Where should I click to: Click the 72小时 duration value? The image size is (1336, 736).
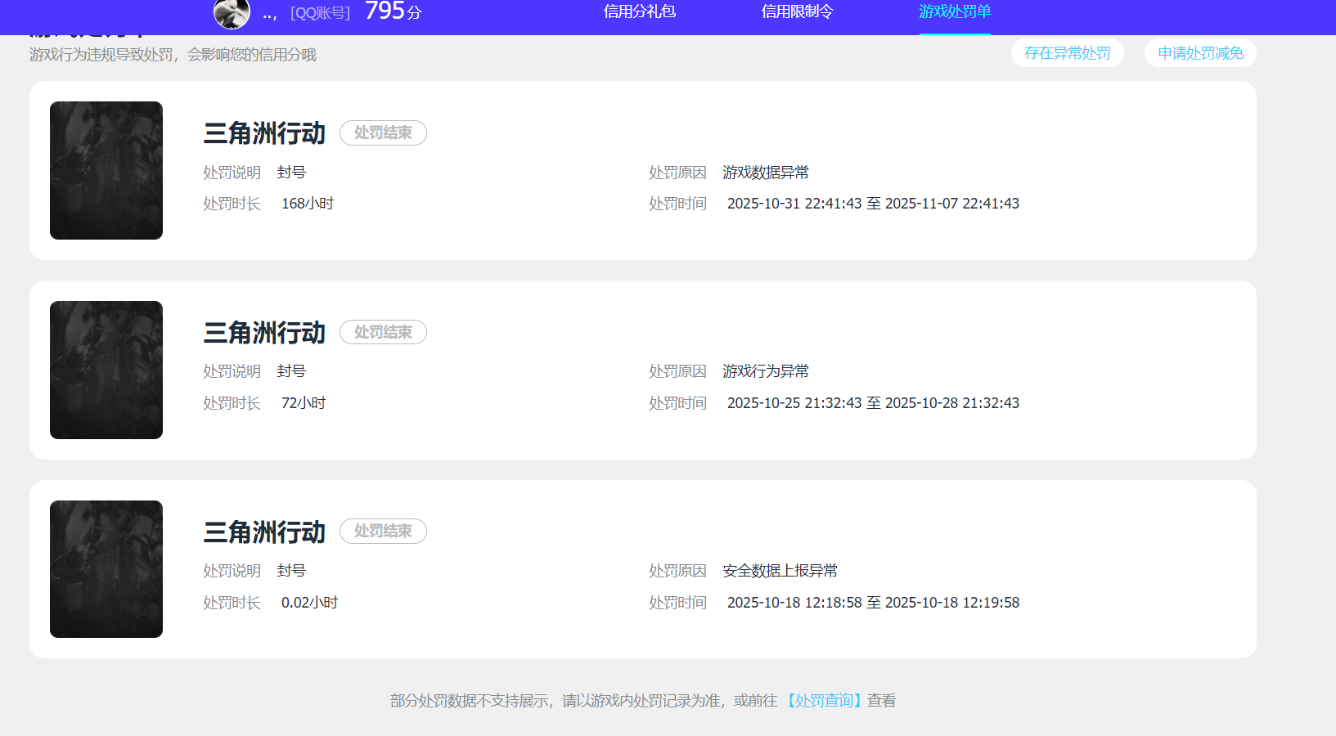point(304,403)
